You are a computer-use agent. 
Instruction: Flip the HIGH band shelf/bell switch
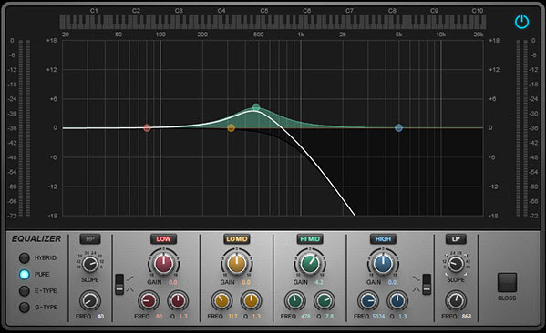pyautogui.click(x=427, y=285)
